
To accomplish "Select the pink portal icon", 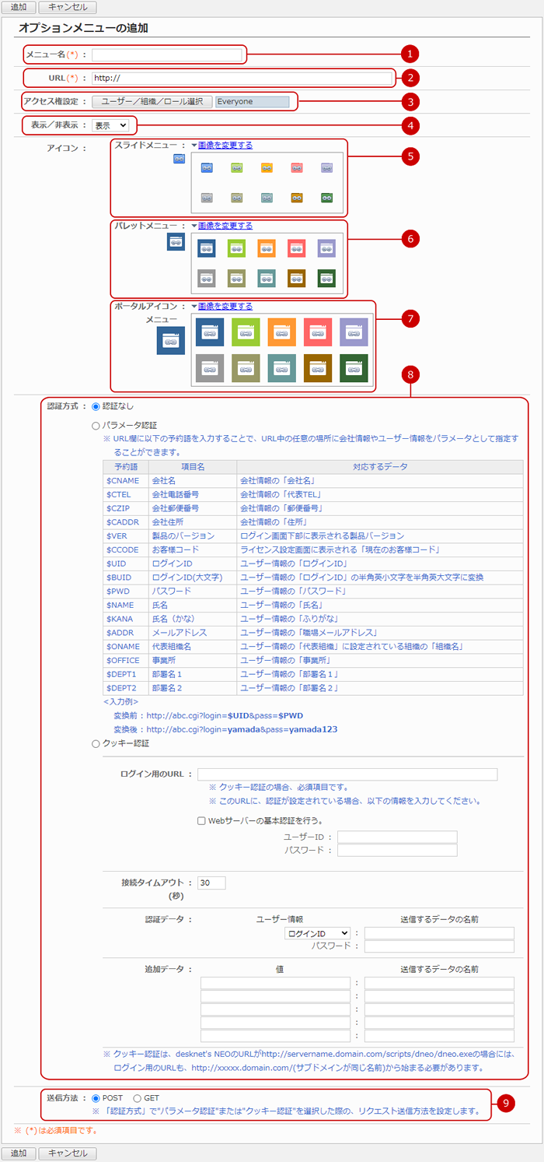I will (318, 332).
